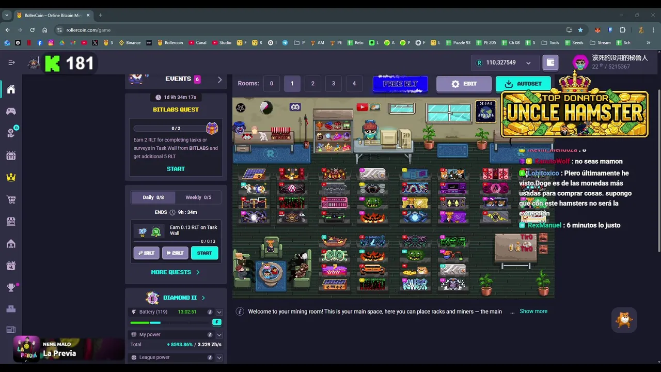Click the EVENTS header
This screenshot has width=661, height=372.
point(178,79)
